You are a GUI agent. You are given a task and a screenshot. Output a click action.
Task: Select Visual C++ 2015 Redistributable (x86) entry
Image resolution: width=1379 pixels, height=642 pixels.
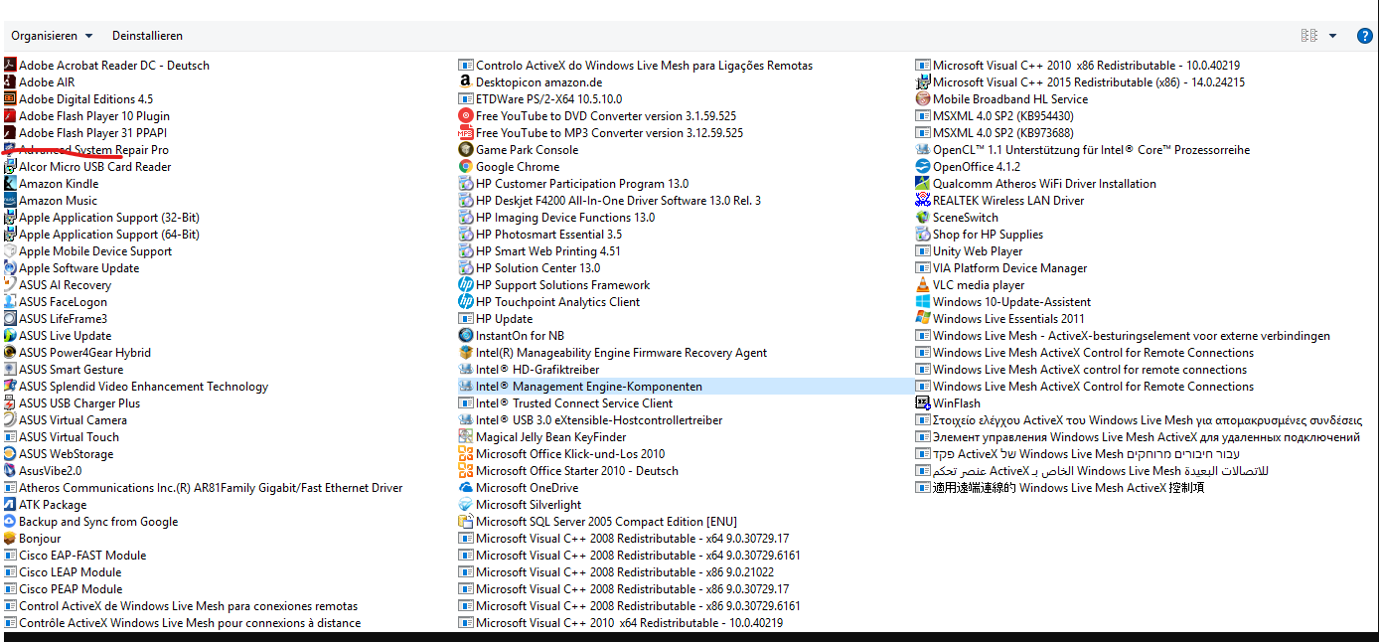point(1081,82)
